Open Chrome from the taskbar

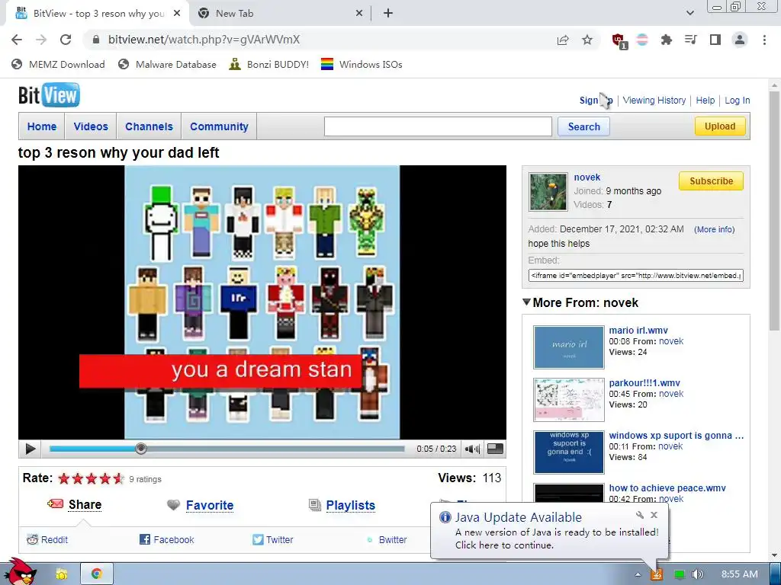(x=97, y=574)
